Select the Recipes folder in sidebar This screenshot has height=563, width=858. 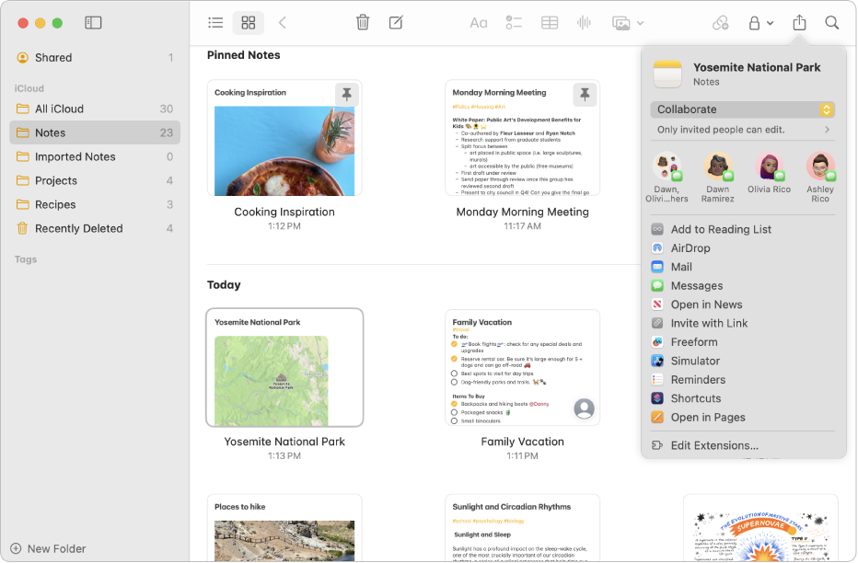(x=55, y=204)
